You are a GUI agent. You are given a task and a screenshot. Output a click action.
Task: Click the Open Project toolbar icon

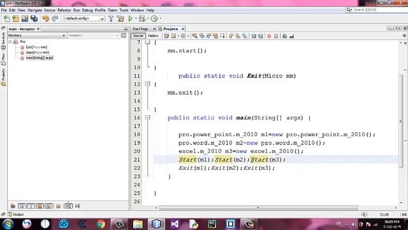point(25,19)
